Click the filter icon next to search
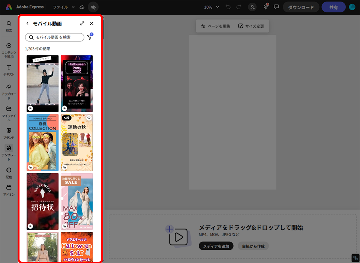Image resolution: width=360 pixels, height=263 pixels. (90, 37)
